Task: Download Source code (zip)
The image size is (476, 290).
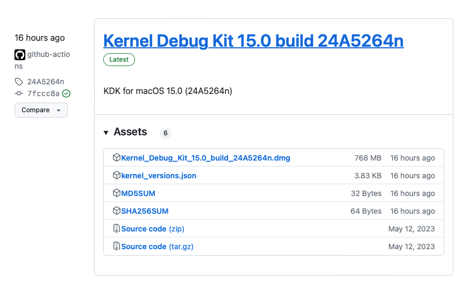Action: click(153, 229)
